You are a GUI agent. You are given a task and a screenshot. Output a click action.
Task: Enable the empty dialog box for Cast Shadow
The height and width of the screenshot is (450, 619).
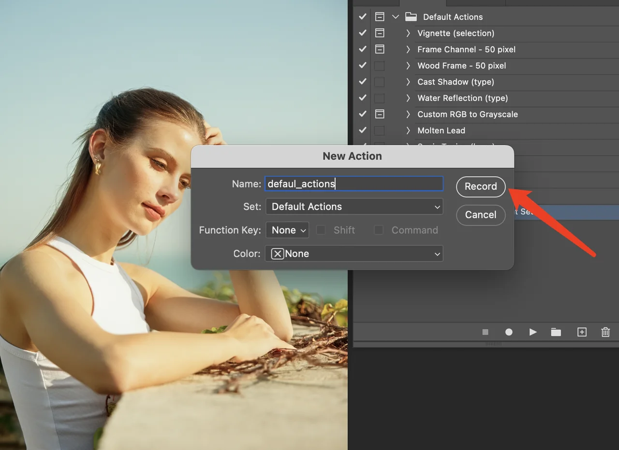380,82
